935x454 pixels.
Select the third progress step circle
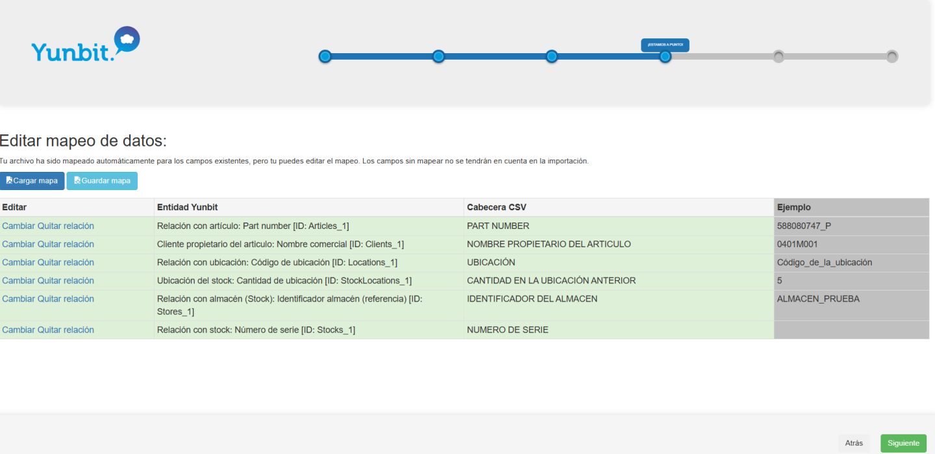click(552, 56)
